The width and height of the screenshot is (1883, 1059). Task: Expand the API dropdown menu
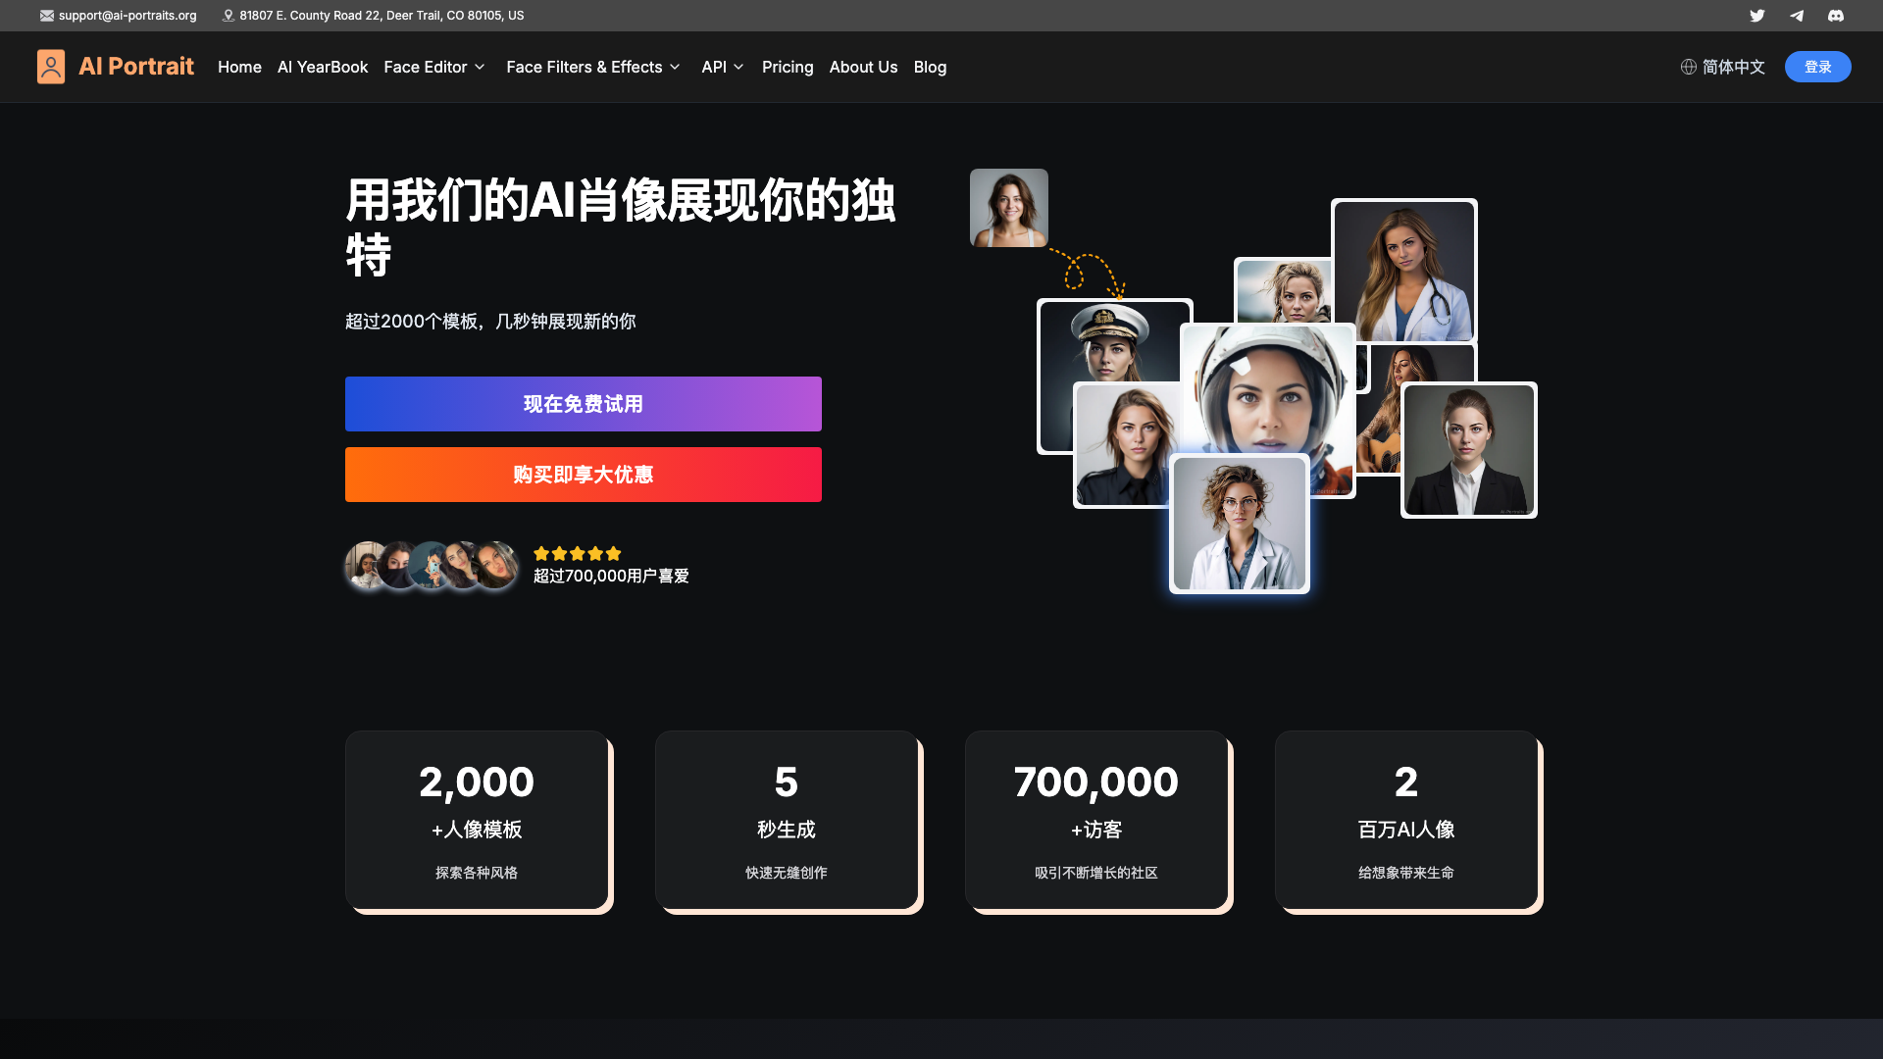[x=723, y=67]
